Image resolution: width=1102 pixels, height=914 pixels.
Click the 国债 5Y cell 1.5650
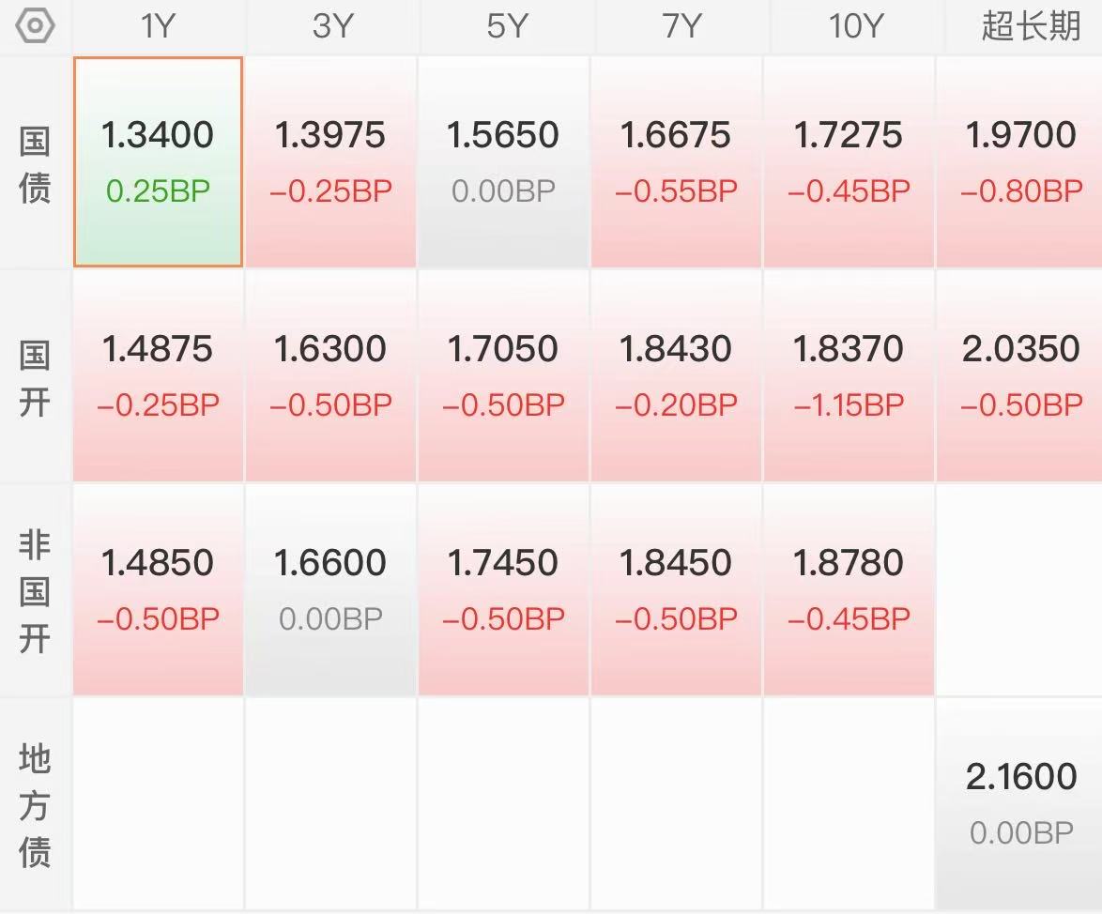pos(503,161)
